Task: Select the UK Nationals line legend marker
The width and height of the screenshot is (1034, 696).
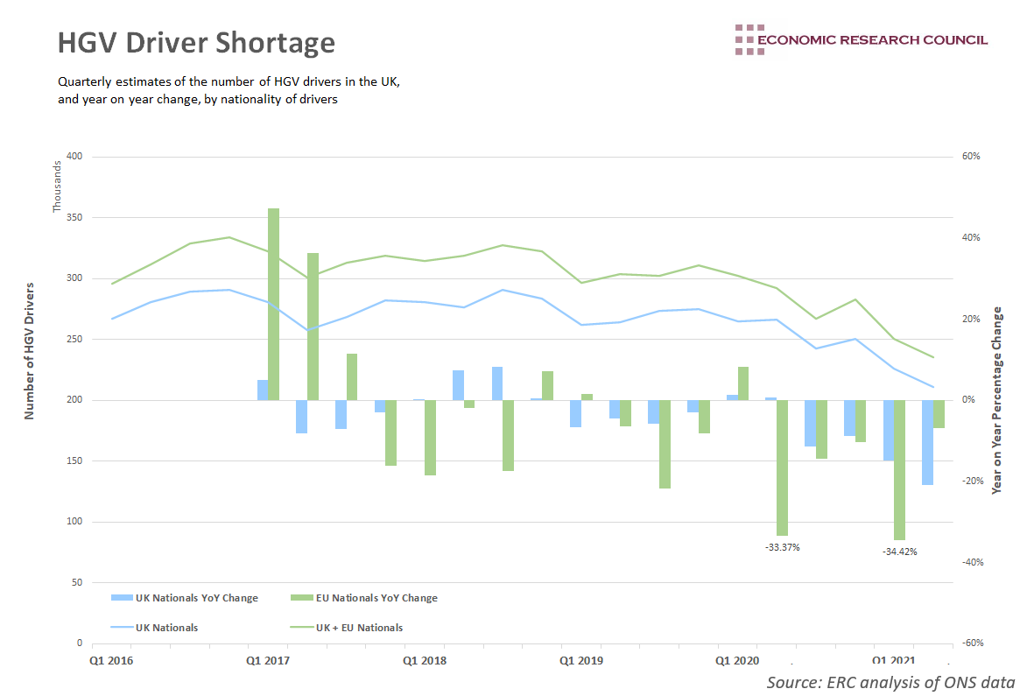Action: (x=122, y=628)
